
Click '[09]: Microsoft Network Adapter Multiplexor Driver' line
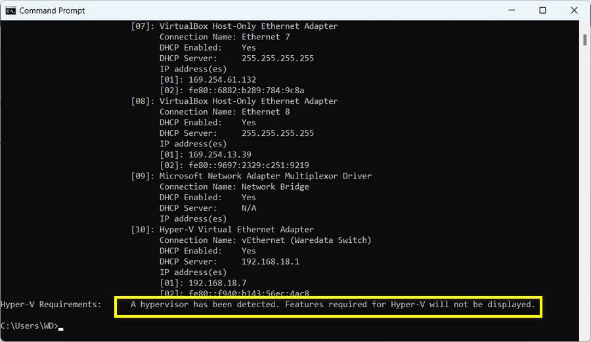251,176
